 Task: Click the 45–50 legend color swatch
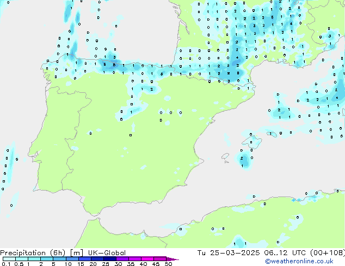160,259
